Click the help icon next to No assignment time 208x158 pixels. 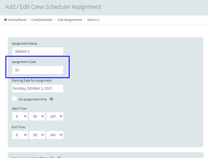pyautogui.click(x=51, y=99)
